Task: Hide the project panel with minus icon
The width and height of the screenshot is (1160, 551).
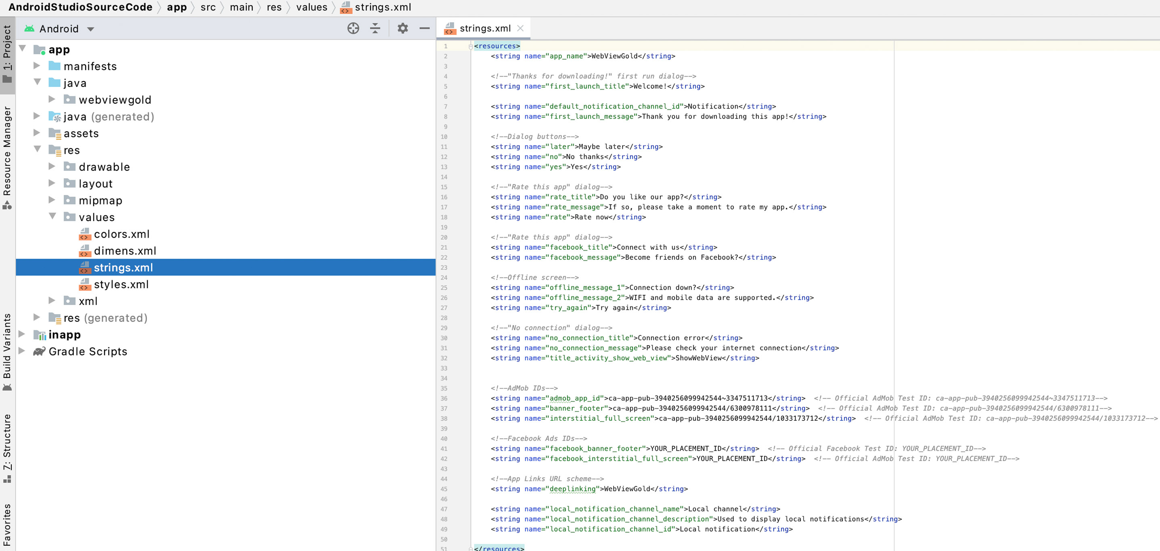Action: point(424,28)
